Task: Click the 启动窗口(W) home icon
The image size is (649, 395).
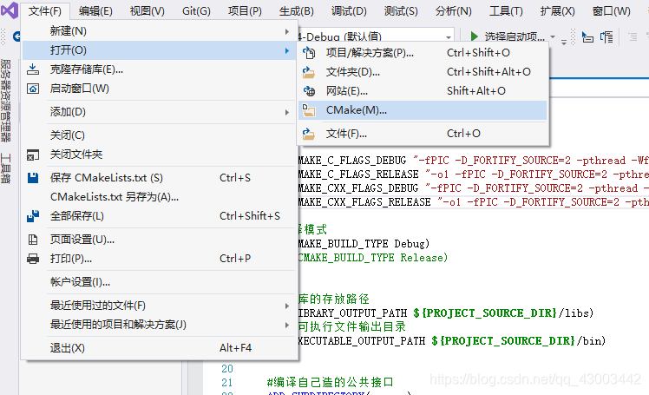Action: (33, 89)
